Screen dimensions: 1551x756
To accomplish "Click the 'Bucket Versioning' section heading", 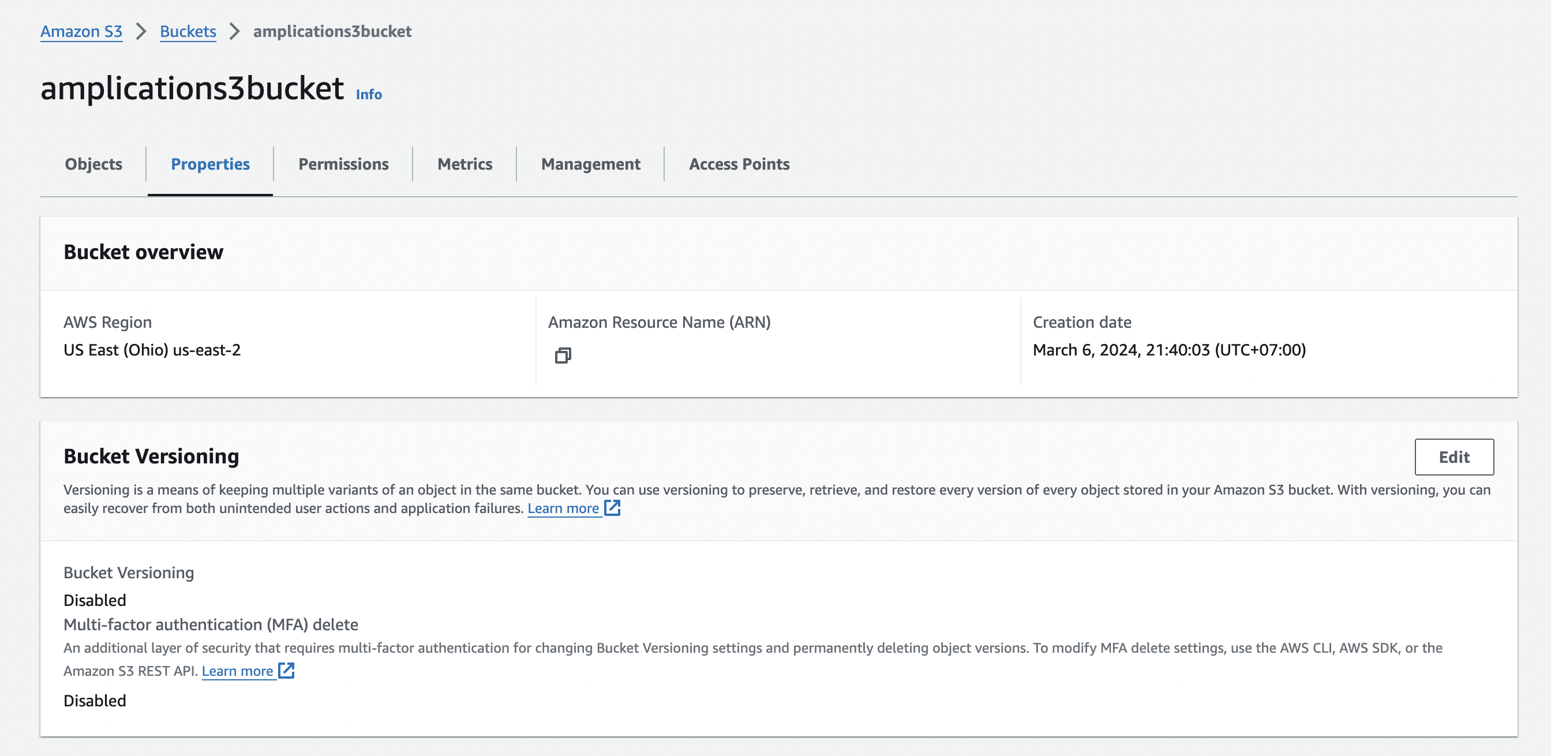I will coord(151,456).
